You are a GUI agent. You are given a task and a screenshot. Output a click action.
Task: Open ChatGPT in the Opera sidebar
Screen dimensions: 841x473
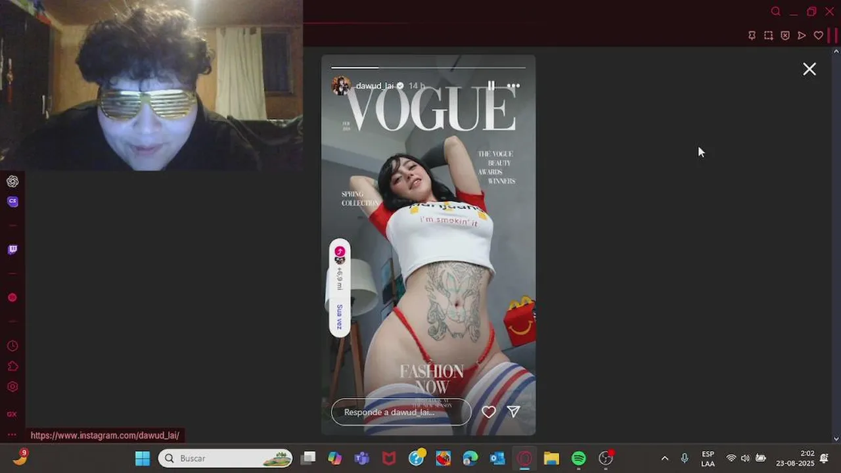click(12, 181)
